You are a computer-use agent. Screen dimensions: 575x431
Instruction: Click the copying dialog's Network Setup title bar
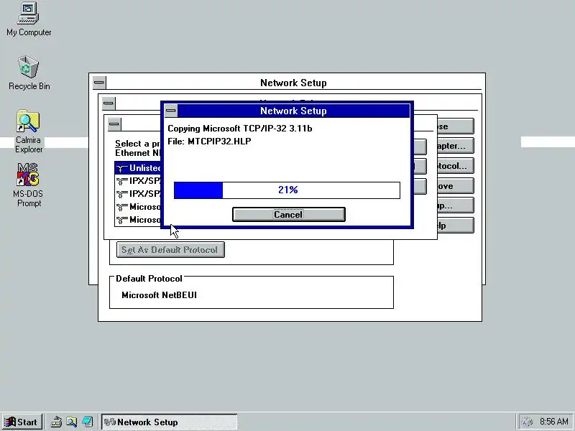tap(293, 111)
